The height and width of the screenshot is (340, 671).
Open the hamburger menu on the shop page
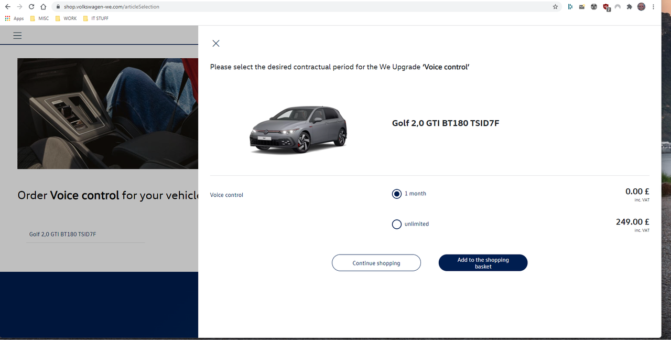pos(17,36)
